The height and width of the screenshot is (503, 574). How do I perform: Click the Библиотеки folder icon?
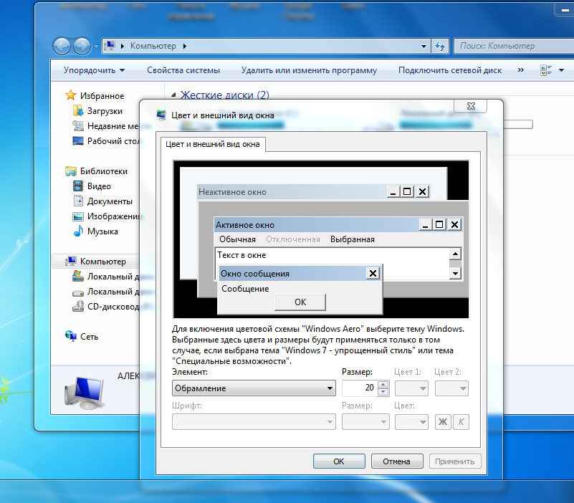pyautogui.click(x=71, y=171)
